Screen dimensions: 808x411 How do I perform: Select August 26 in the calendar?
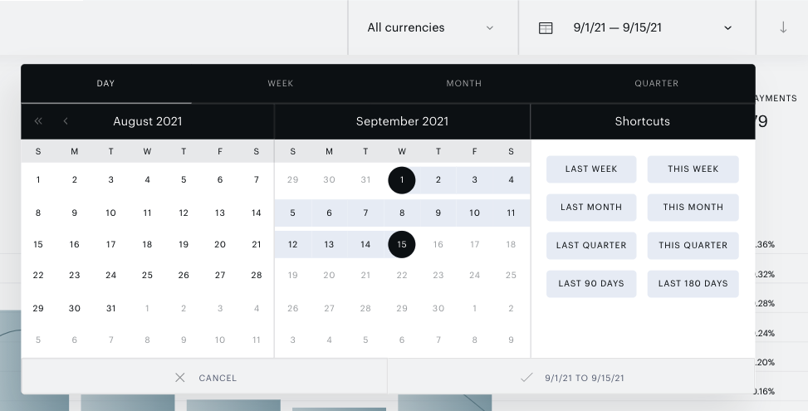[x=184, y=275]
